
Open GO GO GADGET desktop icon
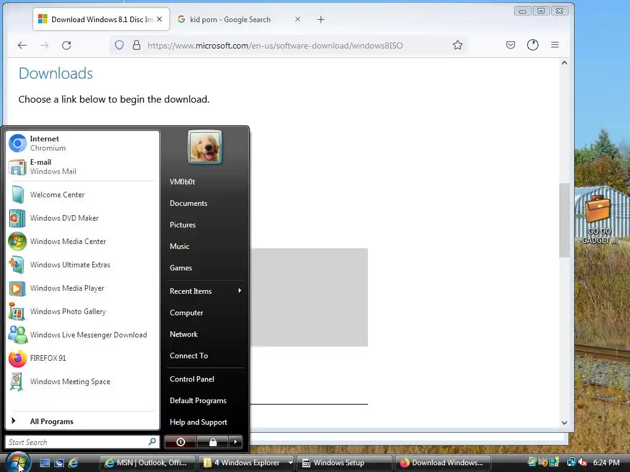599,220
